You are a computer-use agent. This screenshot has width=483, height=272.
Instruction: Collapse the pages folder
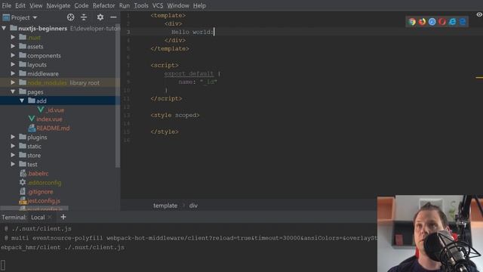[x=13, y=91]
